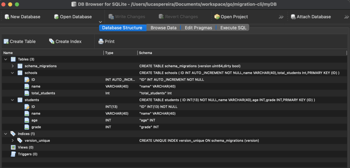This screenshot has height=168, width=350.
Task: Click the CREATE UNIQUE INDEX schema text
Action: 199,141
